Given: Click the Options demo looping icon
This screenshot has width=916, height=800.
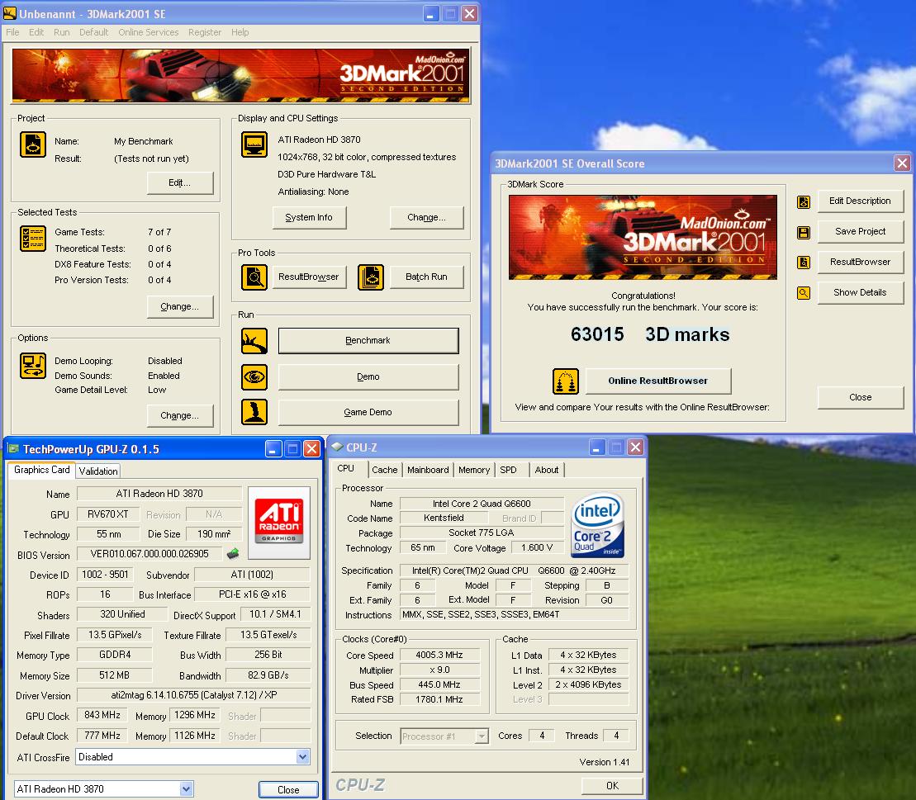Looking at the screenshot, I should click(33, 366).
